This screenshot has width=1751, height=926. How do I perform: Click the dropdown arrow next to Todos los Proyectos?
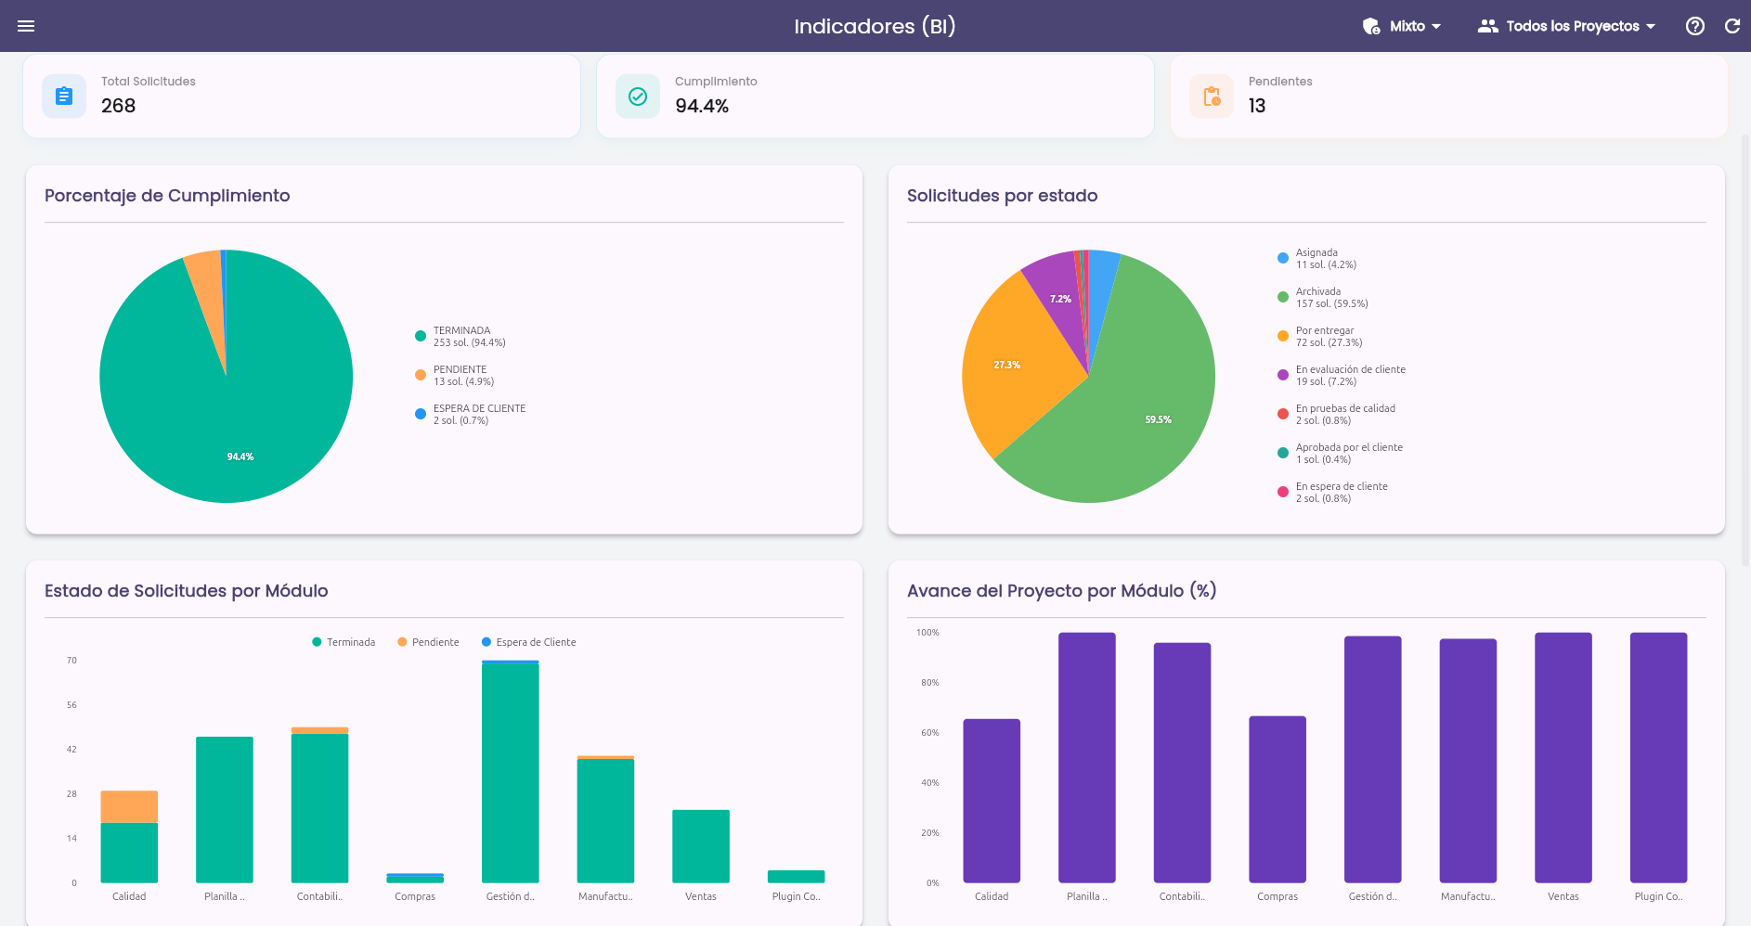(1651, 26)
